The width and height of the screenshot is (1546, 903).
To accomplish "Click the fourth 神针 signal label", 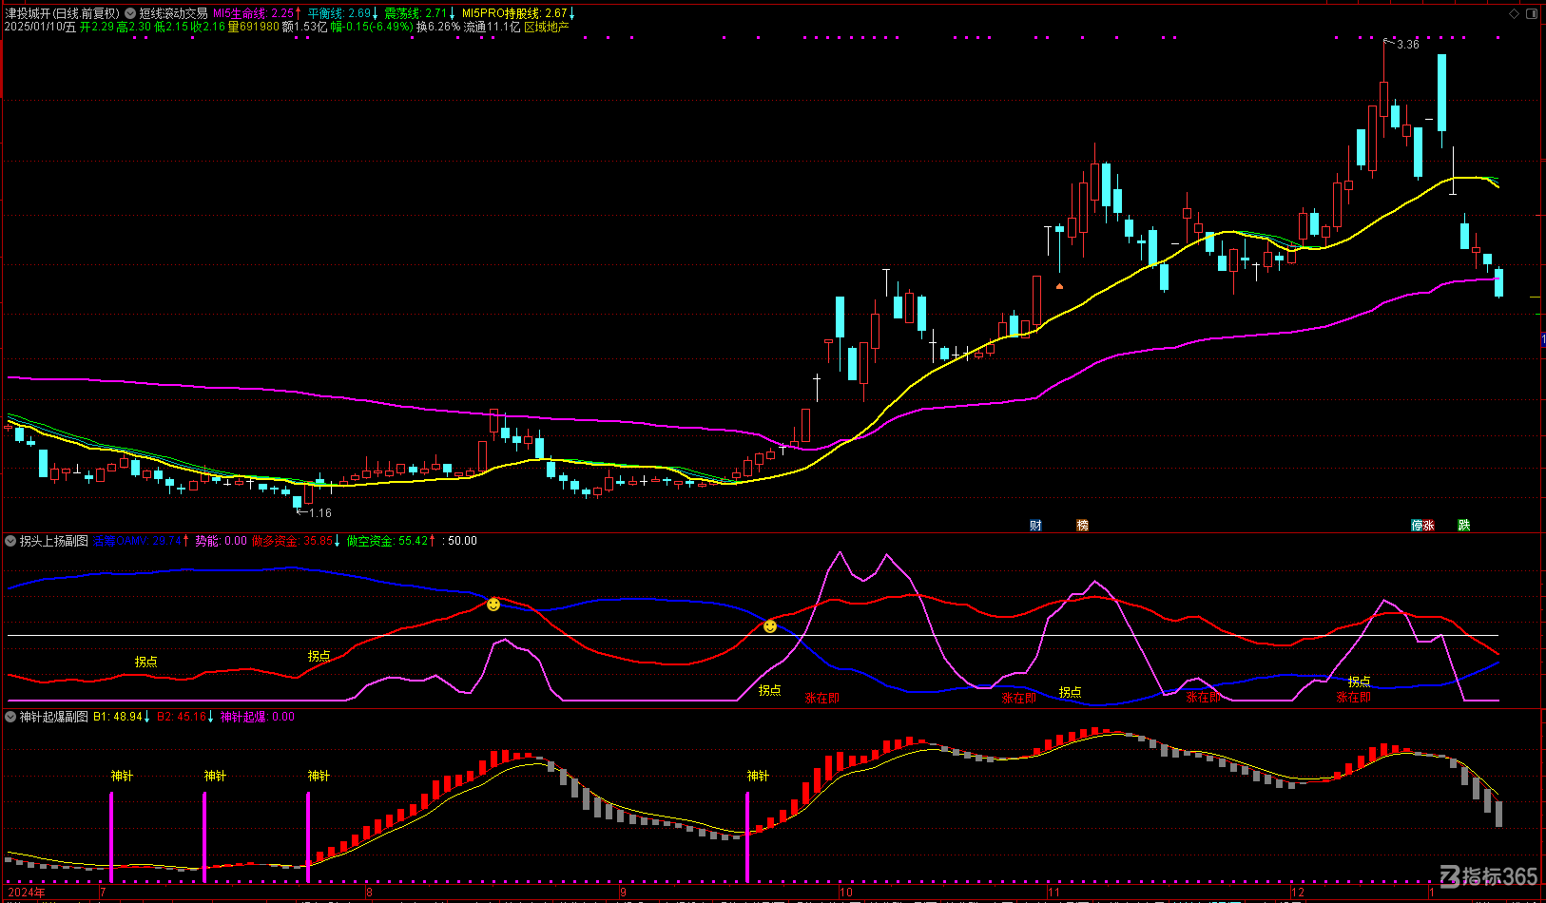I will pos(758,776).
